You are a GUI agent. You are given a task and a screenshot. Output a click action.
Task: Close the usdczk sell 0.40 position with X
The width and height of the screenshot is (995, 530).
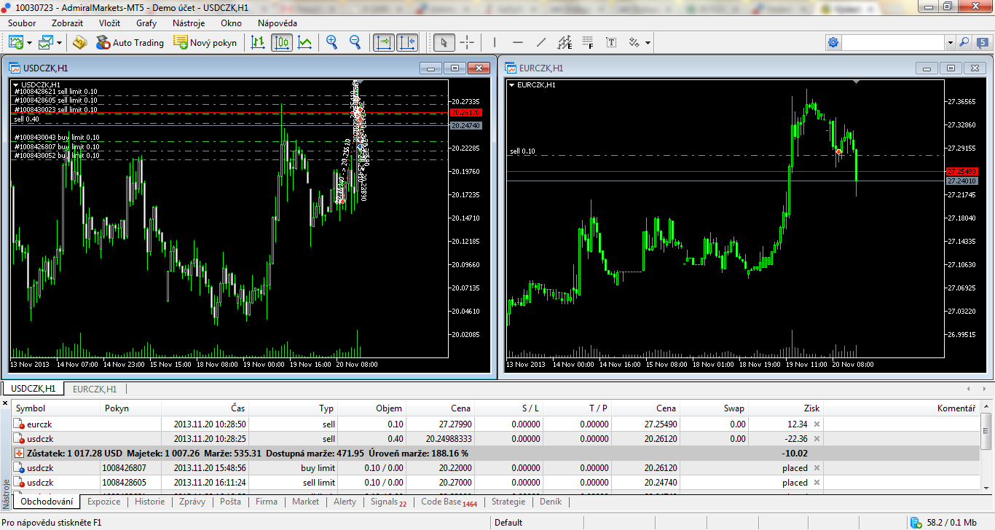817,438
